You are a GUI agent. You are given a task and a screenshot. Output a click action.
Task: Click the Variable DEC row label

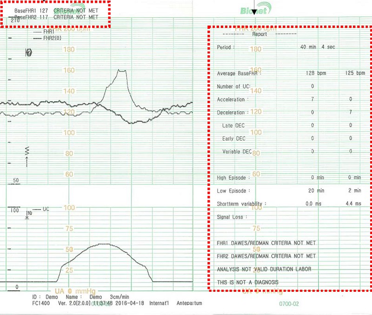click(x=237, y=151)
